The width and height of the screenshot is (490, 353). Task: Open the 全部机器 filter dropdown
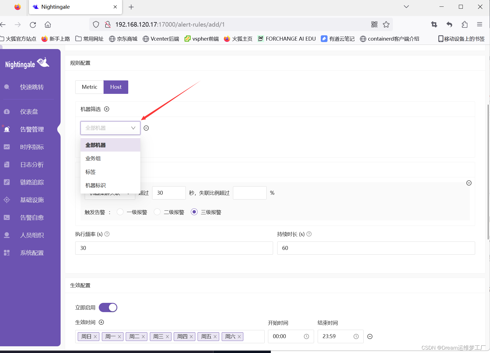[x=110, y=128]
